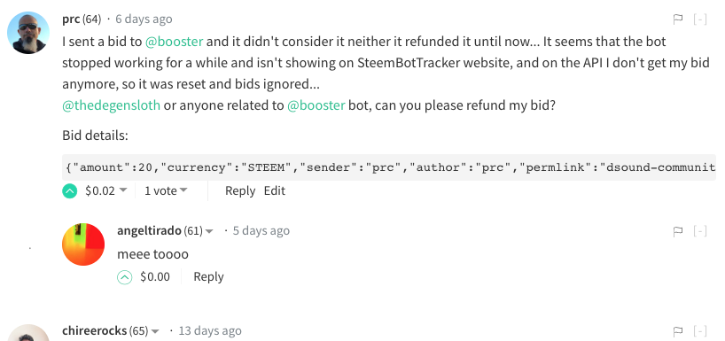Flag chireerocks' comment
This screenshot has width=725, height=341.
pyautogui.click(x=678, y=331)
